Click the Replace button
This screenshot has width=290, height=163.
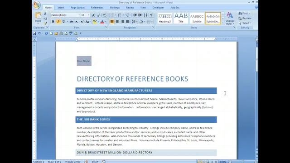tap(245, 18)
